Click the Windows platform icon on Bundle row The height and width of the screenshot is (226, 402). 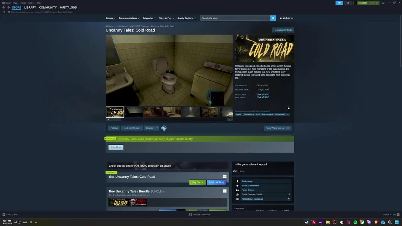tap(225, 191)
